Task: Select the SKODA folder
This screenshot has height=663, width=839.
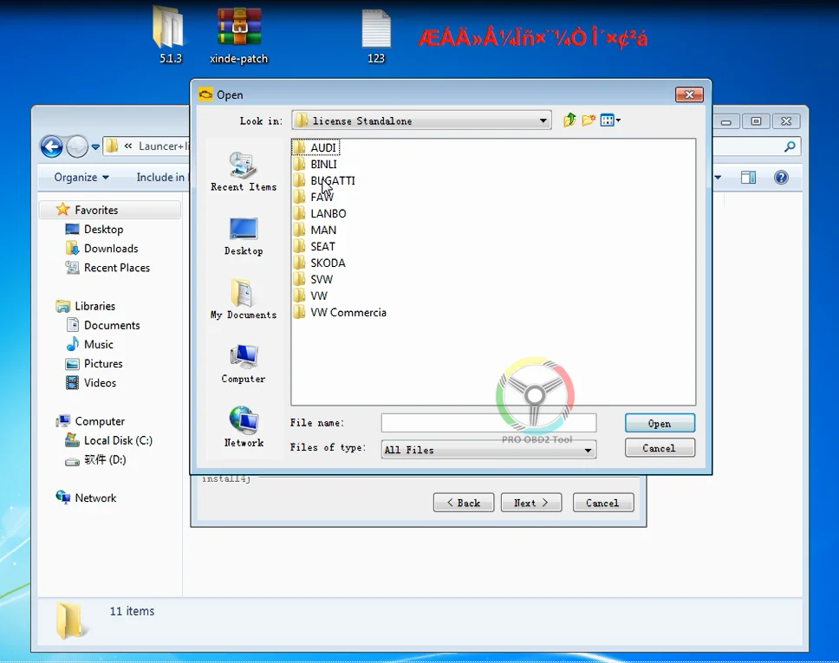Action: click(x=320, y=263)
